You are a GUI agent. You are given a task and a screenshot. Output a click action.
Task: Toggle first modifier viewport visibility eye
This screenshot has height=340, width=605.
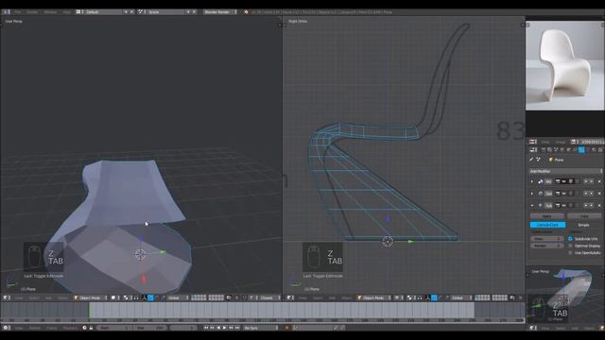point(564,181)
